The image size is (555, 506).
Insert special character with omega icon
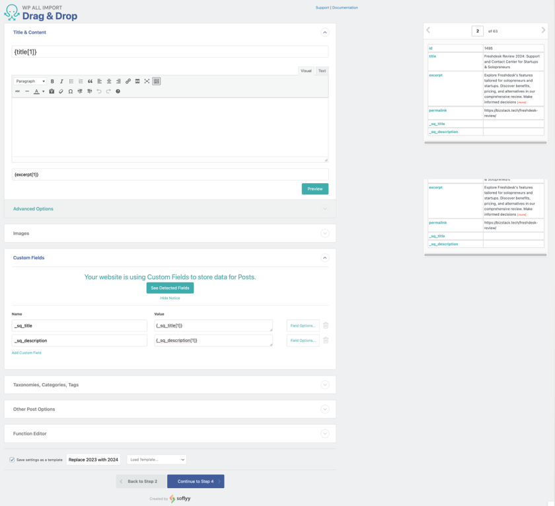(x=71, y=91)
